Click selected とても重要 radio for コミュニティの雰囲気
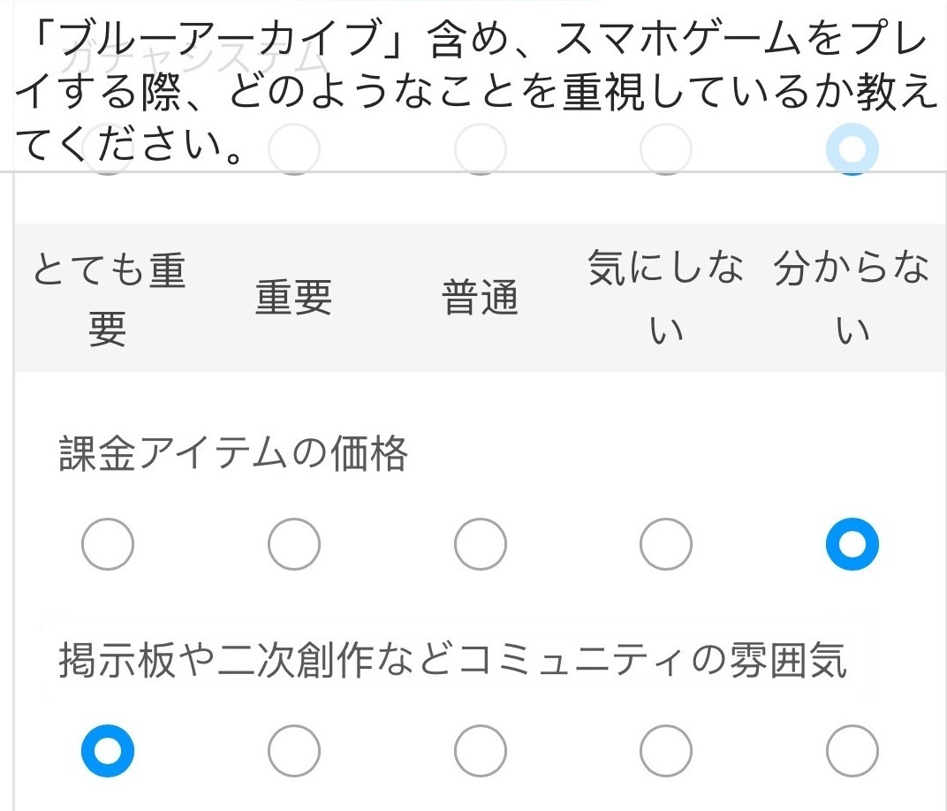The image size is (947, 811). 108,751
